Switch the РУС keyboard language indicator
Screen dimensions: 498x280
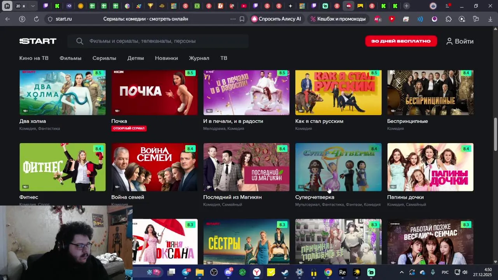(445, 272)
